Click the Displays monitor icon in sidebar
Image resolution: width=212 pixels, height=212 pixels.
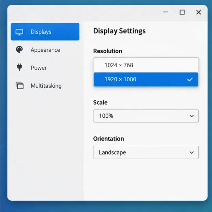pos(19,32)
